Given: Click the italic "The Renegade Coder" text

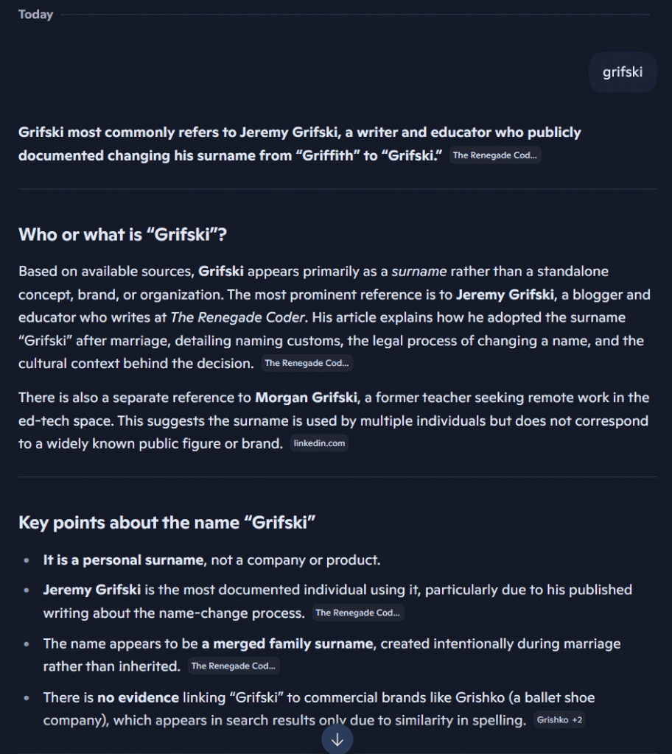Looking at the screenshot, I should (238, 317).
